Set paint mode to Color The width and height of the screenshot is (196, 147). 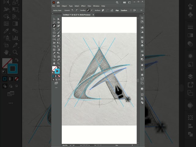tap(53, 76)
